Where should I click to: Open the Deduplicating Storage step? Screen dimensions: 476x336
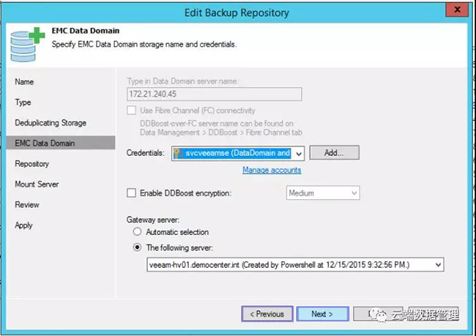51,123
